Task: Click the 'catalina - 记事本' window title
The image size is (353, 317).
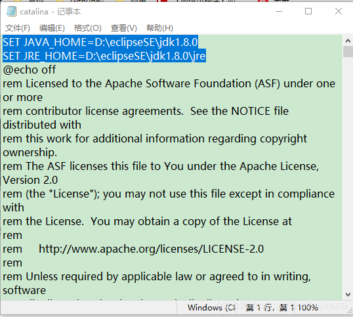Action: 51,11
